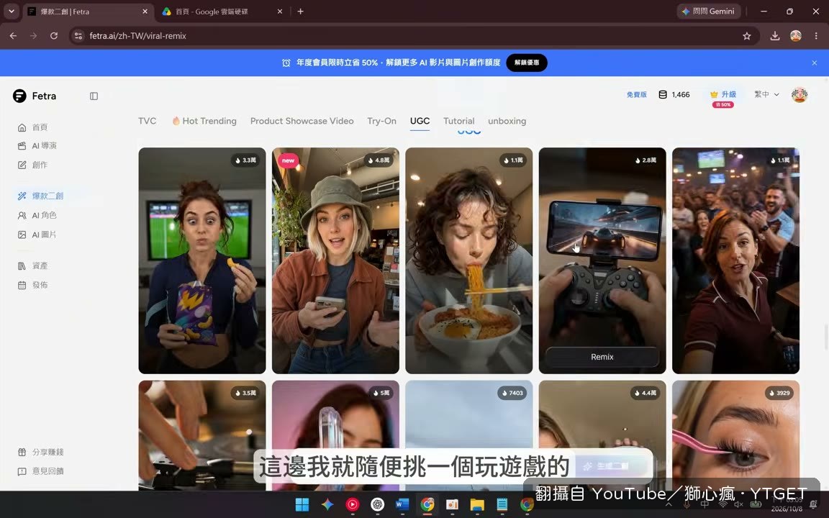Click the address bar URL
829x518 pixels.
tap(138, 36)
